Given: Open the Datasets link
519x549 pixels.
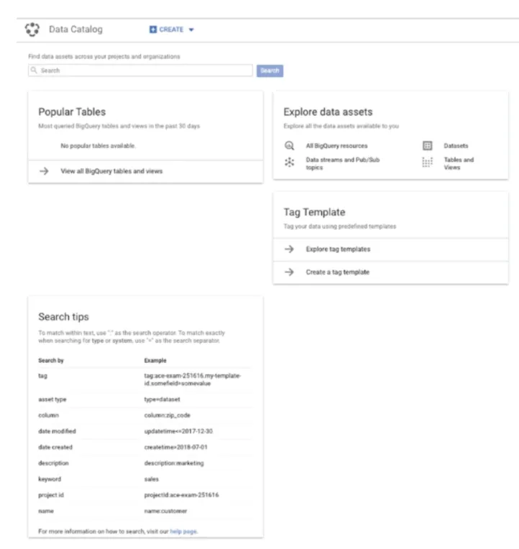Looking at the screenshot, I should [x=456, y=146].
